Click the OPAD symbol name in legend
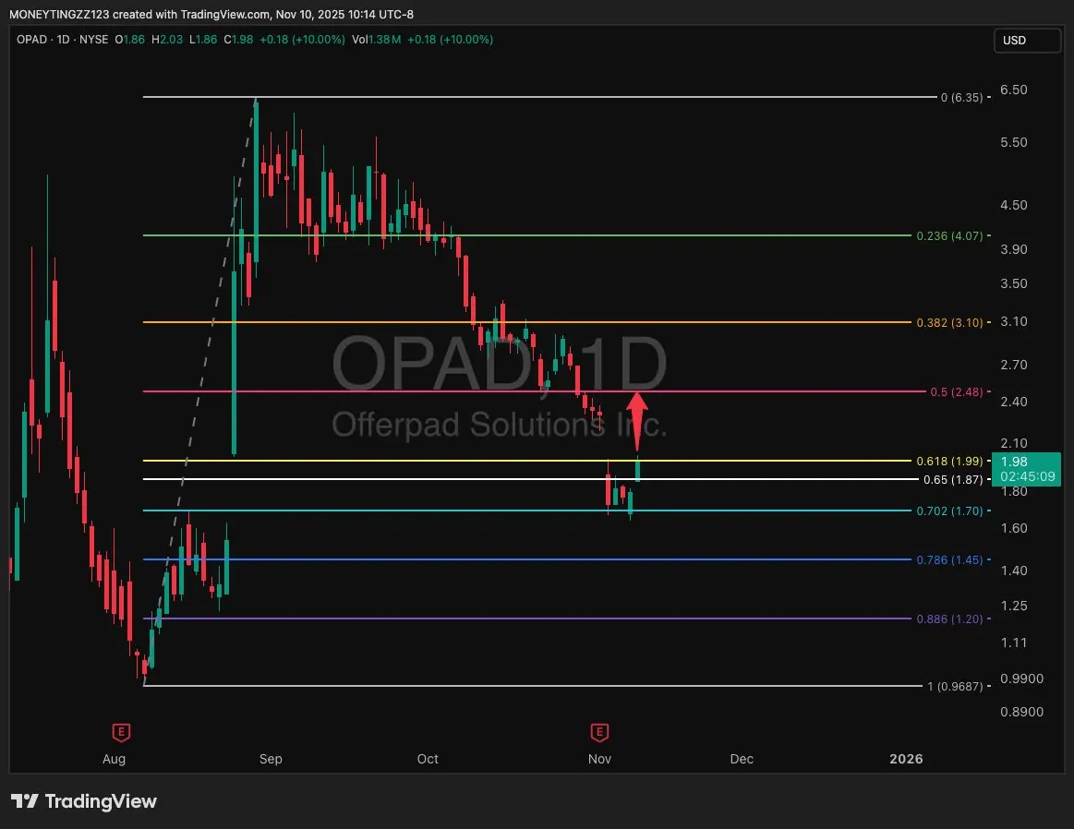The image size is (1074, 829). click(x=31, y=40)
